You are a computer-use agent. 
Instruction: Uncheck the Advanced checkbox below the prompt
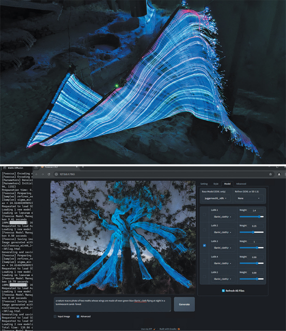click(x=78, y=317)
